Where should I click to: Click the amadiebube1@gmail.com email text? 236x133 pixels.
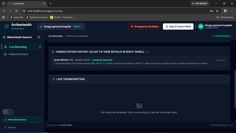point(222,125)
